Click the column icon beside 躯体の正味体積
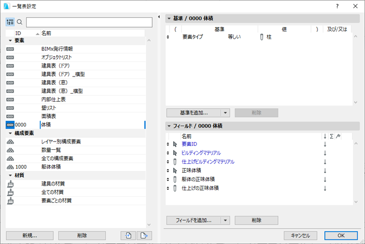 coord(175,179)
